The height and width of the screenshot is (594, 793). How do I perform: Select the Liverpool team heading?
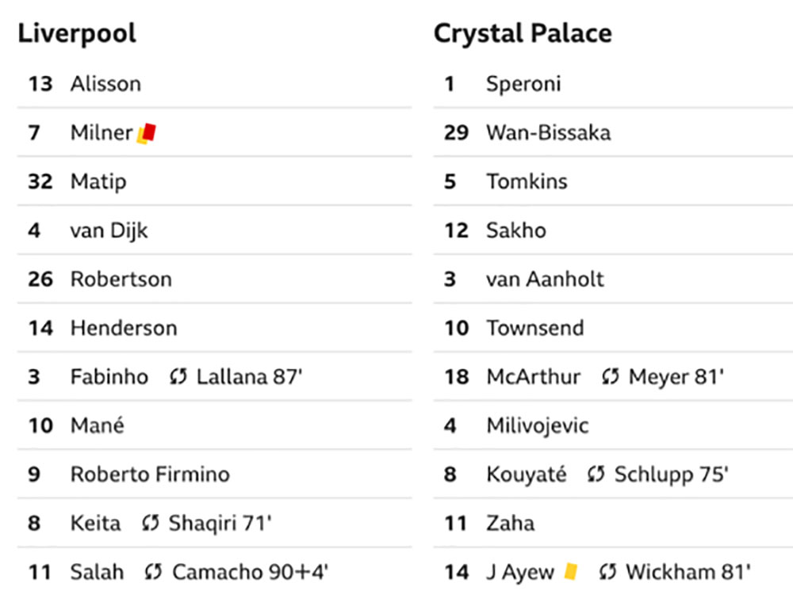(77, 34)
